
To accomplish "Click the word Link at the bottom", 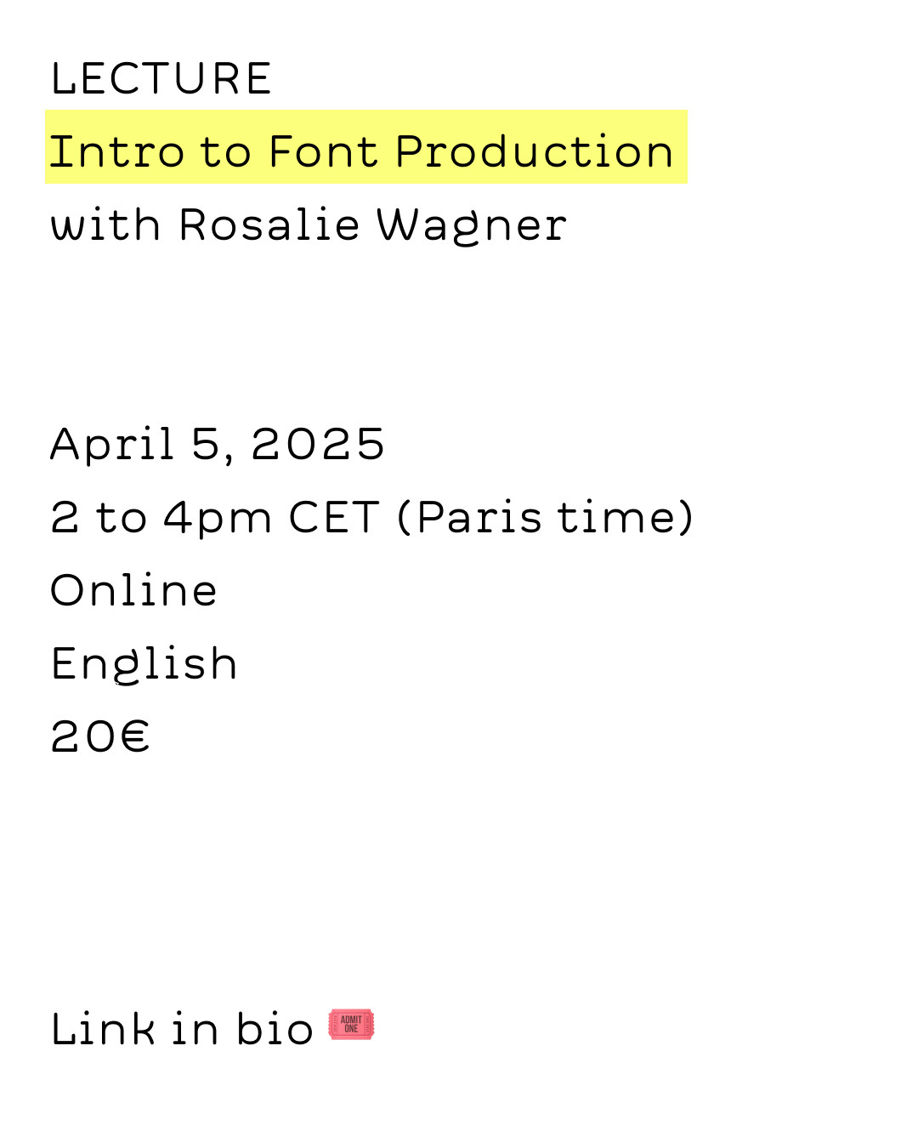I will (103, 1029).
